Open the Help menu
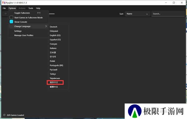This screenshot has height=119, width=187. tap(38, 8)
